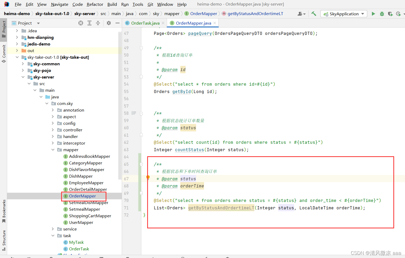This screenshot has width=405, height=258.
Task: Click Collapse All icon in Project panel
Action: 98,23
